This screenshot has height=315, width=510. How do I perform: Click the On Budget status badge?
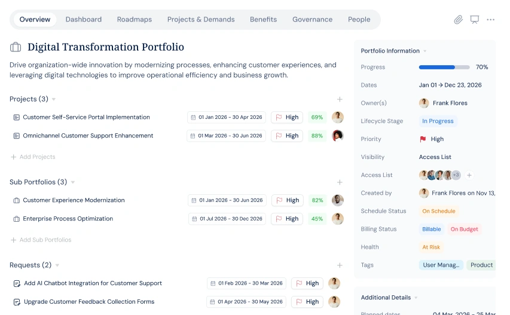click(x=464, y=229)
